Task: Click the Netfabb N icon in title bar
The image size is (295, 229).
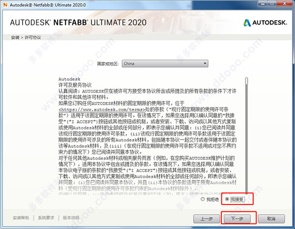Action: 5,5
